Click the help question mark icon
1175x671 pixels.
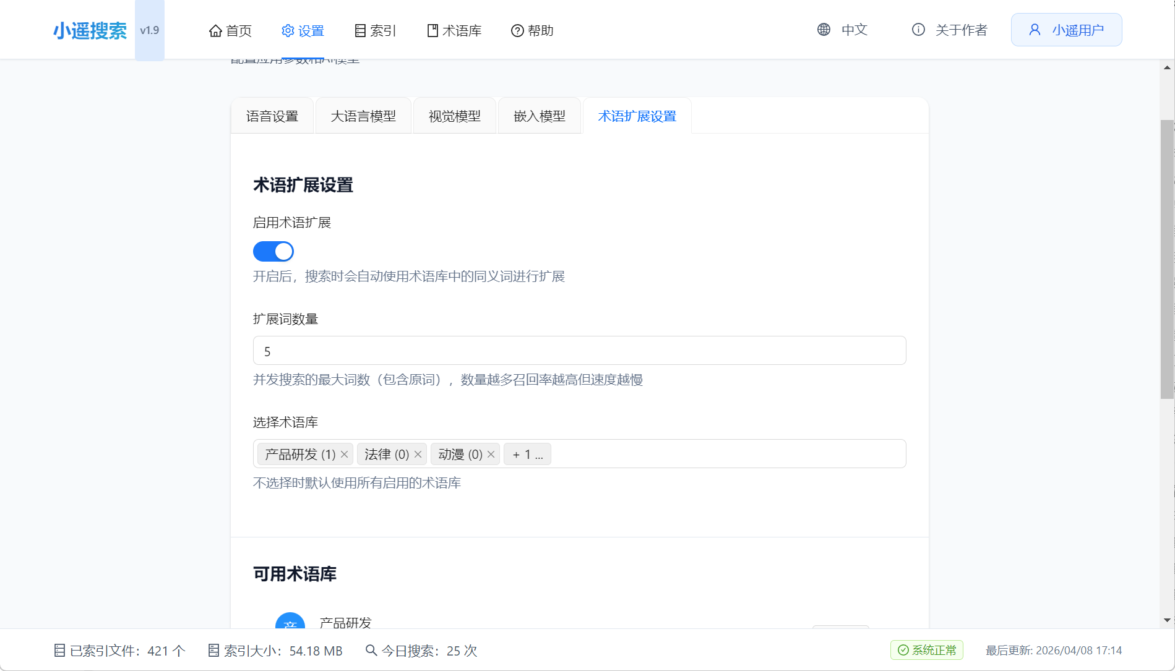click(x=517, y=31)
